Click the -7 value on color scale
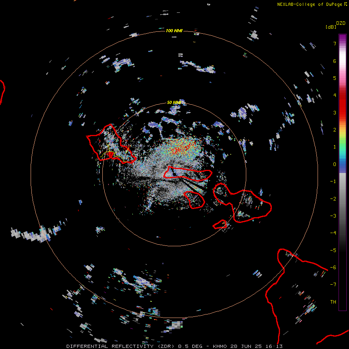The height and width of the screenshot is (349, 349). [333, 285]
